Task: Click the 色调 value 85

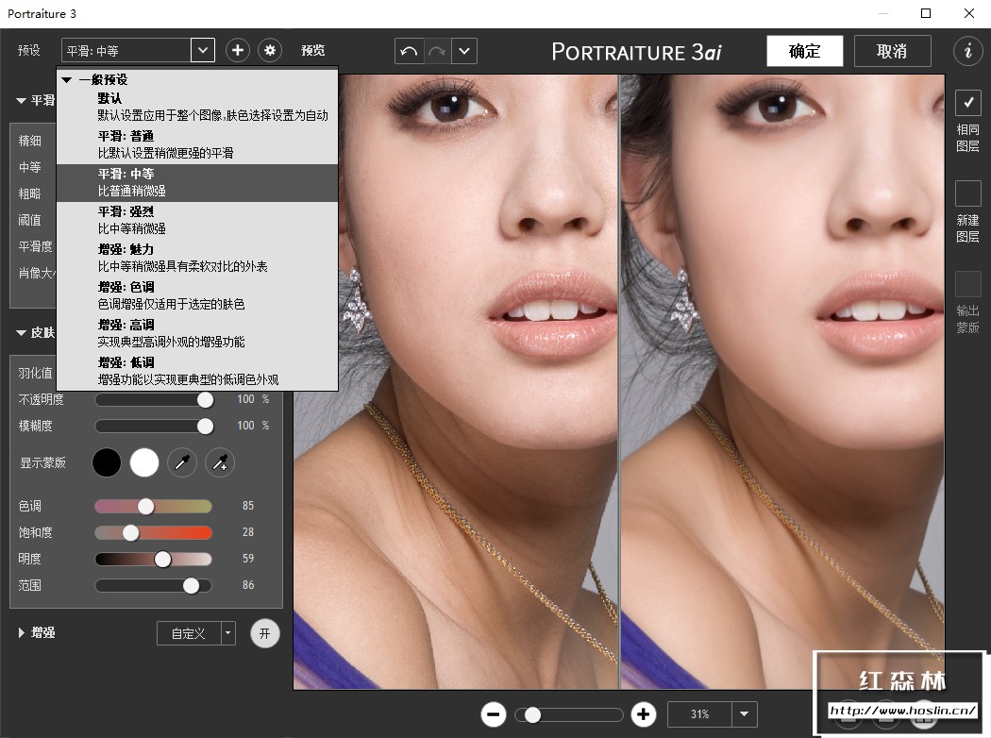Action: (x=247, y=506)
